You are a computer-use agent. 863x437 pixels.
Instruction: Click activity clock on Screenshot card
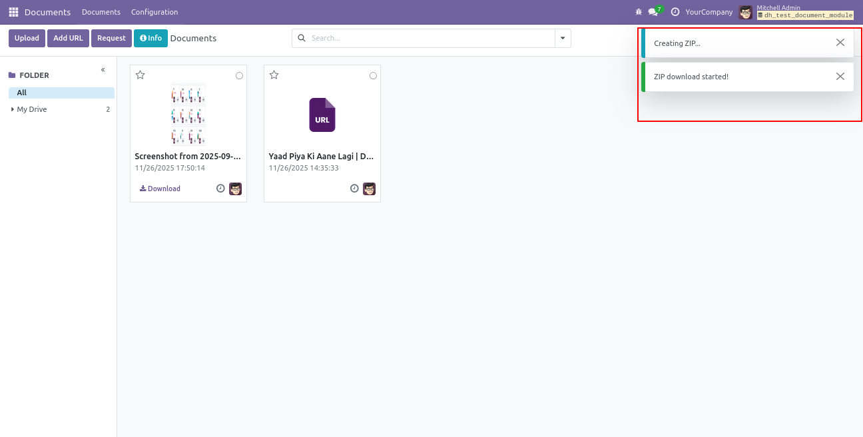pos(221,189)
